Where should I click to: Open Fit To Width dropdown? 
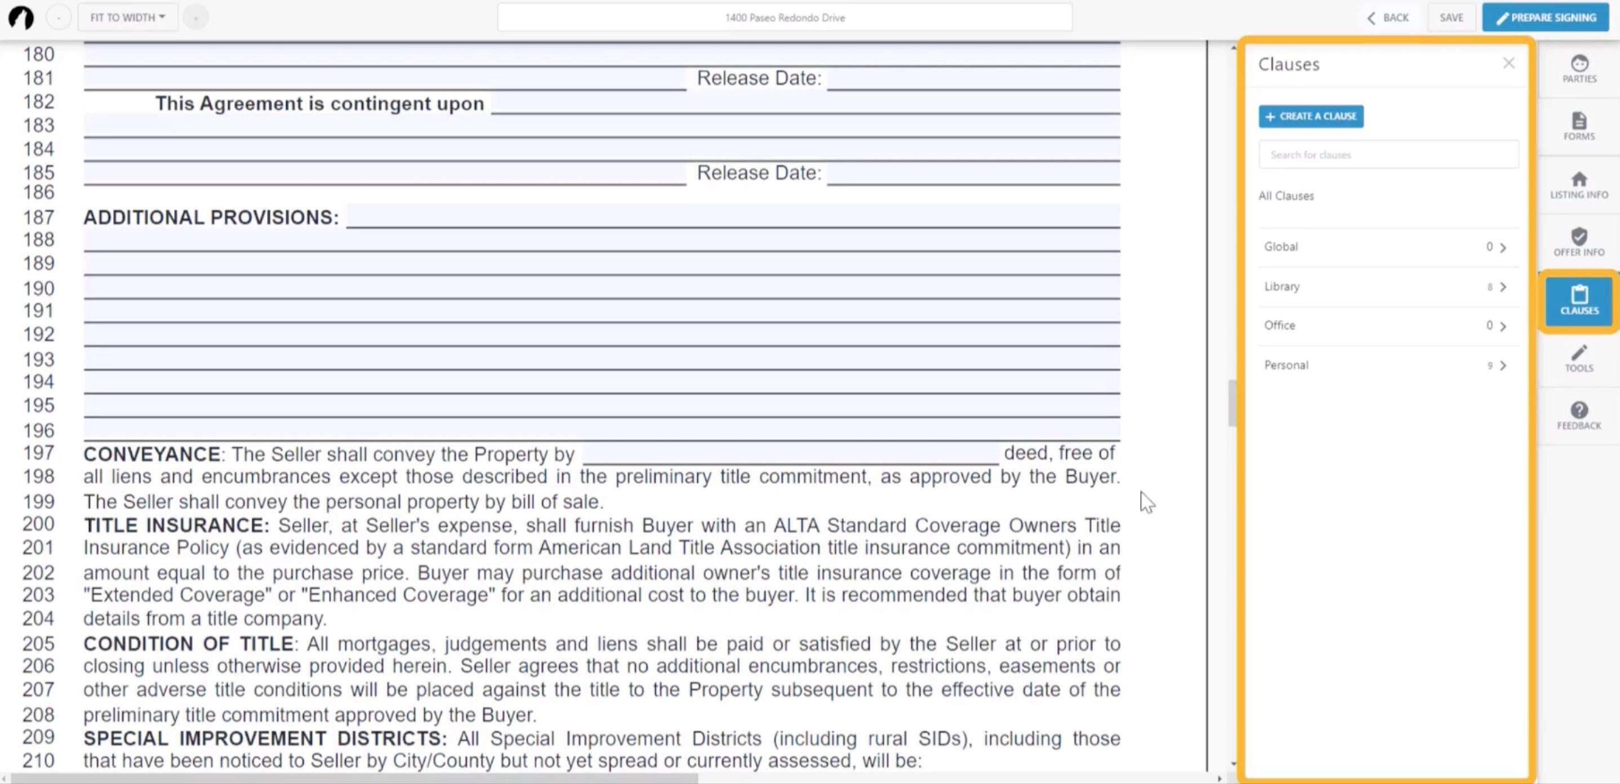(128, 17)
